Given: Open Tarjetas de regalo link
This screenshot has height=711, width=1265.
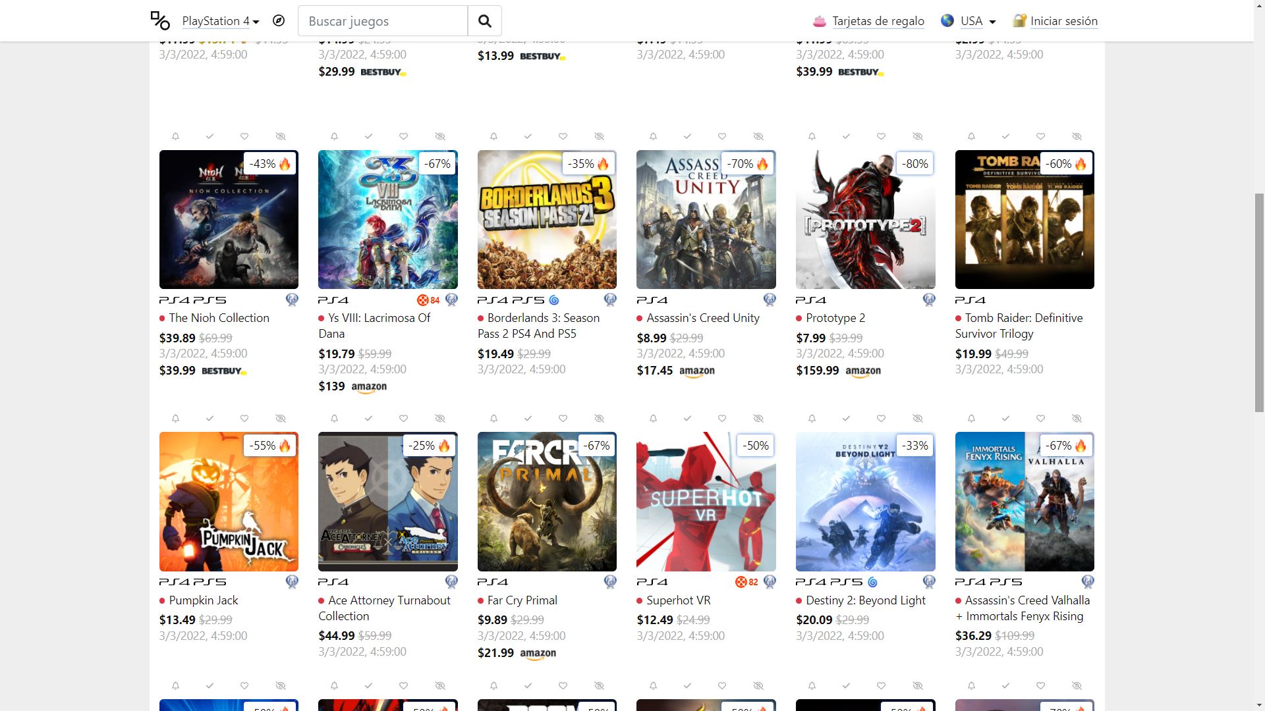Looking at the screenshot, I should (x=878, y=21).
